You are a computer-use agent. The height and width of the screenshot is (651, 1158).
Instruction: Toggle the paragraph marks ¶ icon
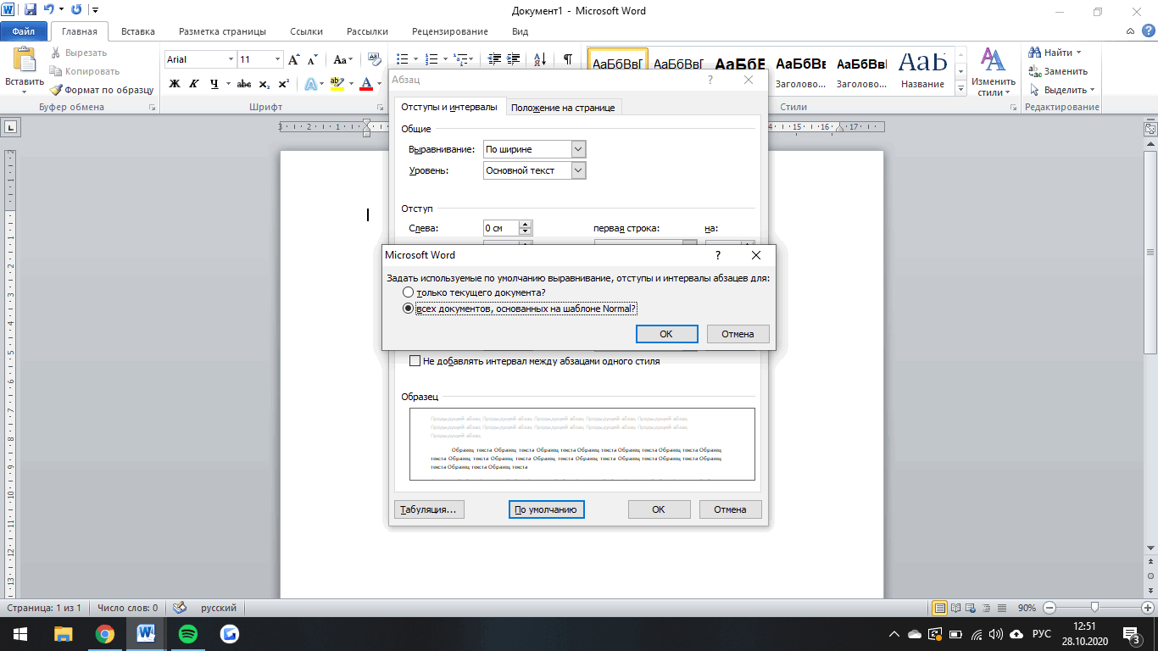[x=567, y=59]
